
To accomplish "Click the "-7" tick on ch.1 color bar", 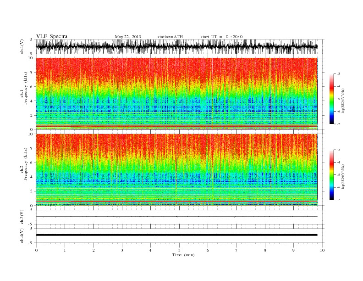I will point(338,124).
